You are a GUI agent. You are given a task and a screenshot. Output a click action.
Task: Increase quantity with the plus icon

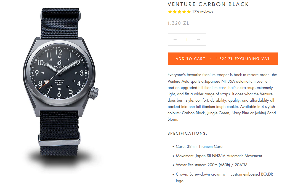pos(199,40)
